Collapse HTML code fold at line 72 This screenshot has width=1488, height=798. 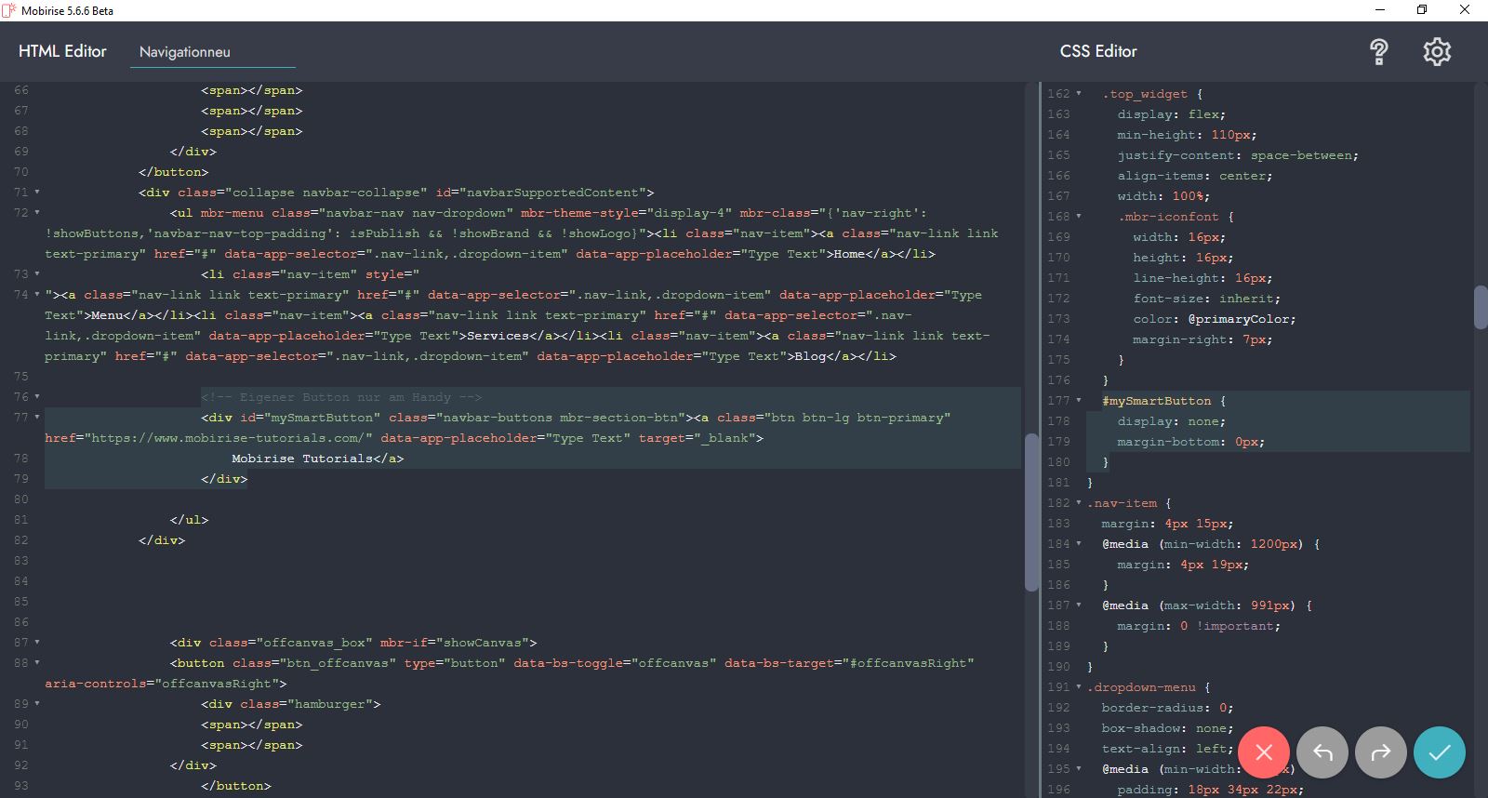tap(37, 213)
